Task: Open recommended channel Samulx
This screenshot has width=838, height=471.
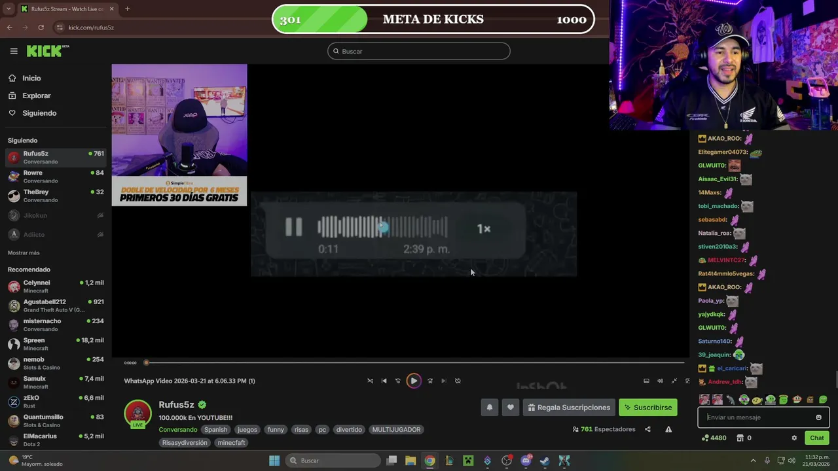Action: coord(56,382)
